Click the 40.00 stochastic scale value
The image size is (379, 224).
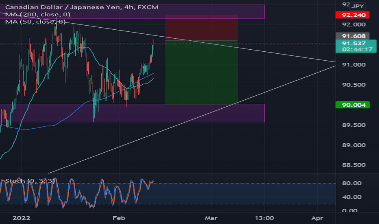[352, 197]
